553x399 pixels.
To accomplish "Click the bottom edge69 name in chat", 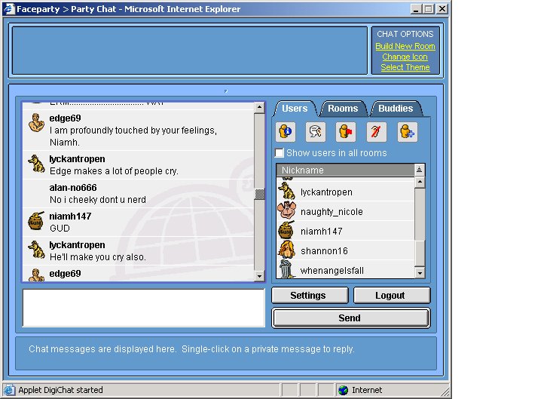I will coord(65,274).
